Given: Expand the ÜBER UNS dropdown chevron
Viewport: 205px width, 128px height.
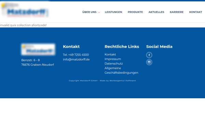Looking at the screenshot, I should point(99,12).
